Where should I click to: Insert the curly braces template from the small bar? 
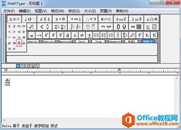111,35
